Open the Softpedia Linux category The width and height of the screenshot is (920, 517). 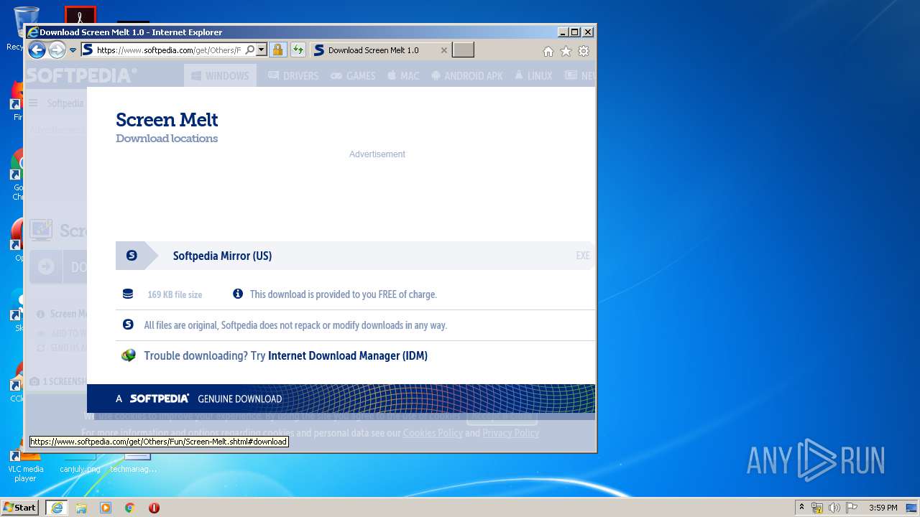[x=533, y=75]
